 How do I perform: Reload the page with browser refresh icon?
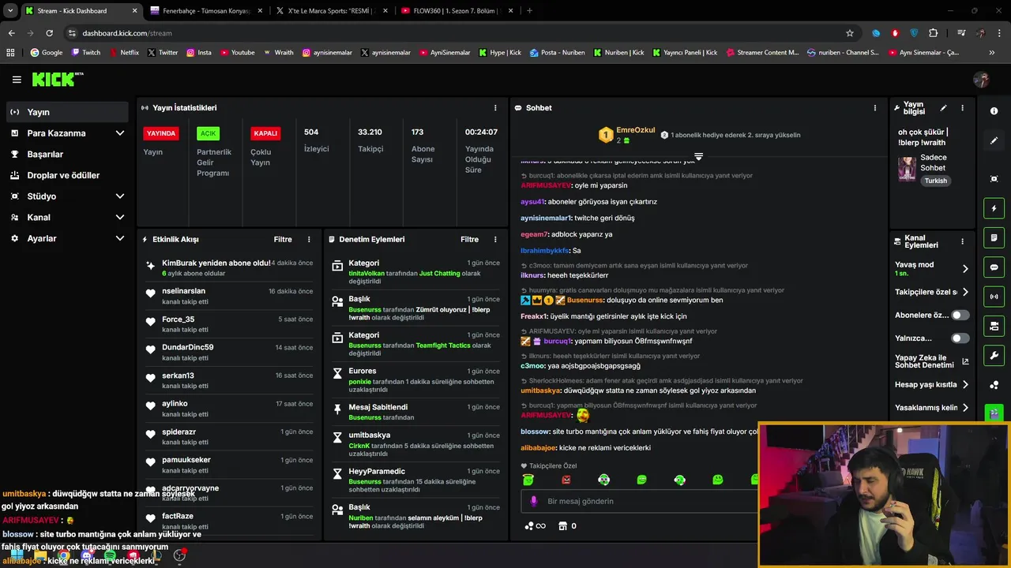coord(49,33)
